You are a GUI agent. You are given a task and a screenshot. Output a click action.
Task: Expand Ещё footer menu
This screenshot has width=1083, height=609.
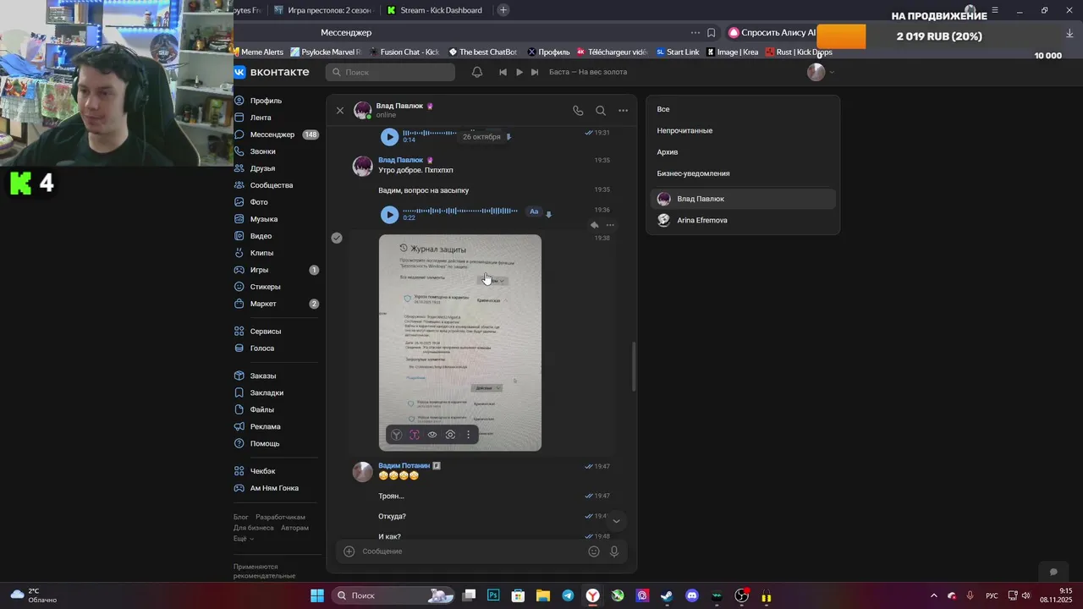pyautogui.click(x=243, y=539)
